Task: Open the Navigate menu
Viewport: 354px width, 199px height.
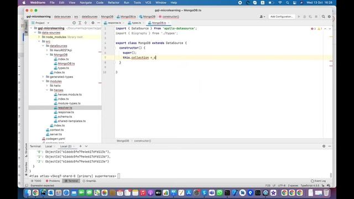Action: pyautogui.click(x=86, y=3)
